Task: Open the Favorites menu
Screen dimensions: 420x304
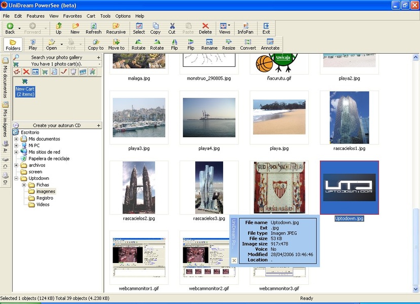Action: click(73, 16)
